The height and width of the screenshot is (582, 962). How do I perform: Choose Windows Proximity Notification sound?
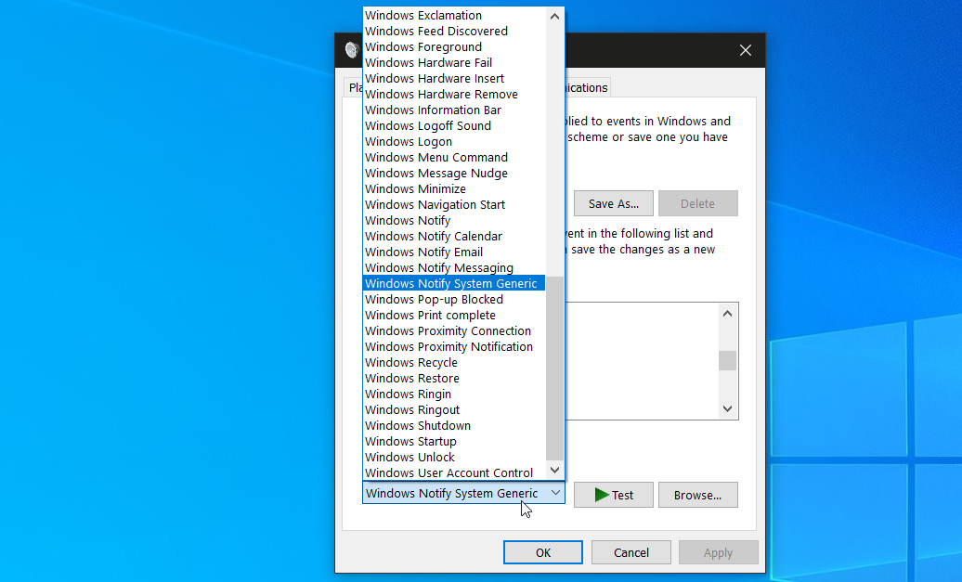(454, 347)
